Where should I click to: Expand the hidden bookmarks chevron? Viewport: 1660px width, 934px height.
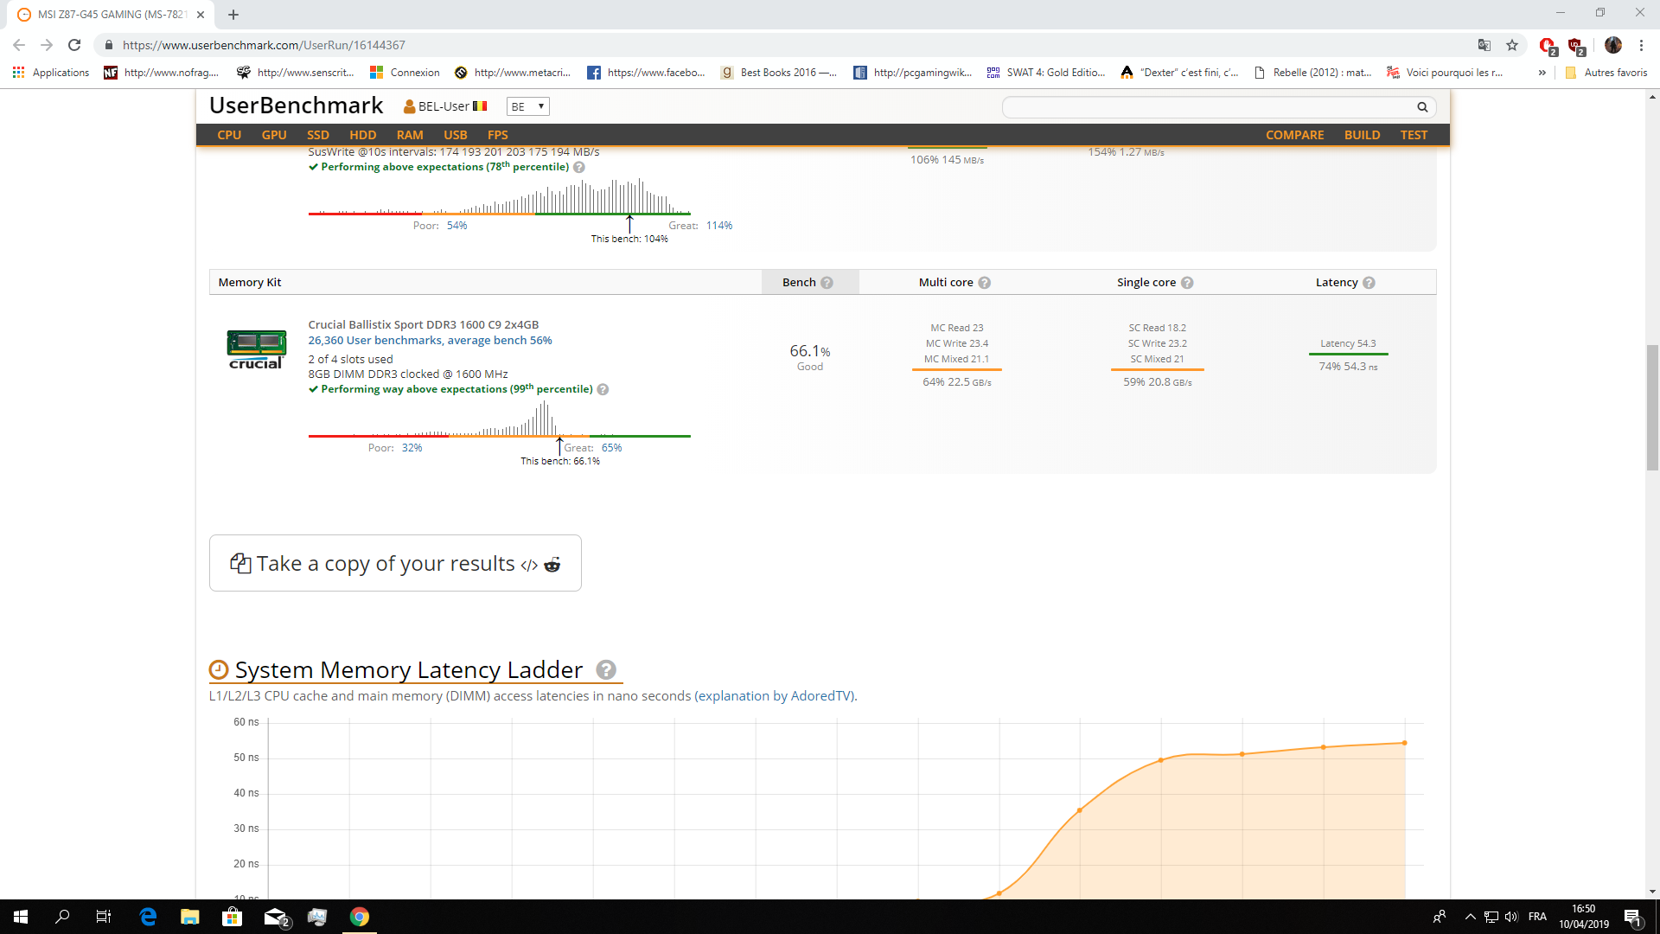(1542, 73)
